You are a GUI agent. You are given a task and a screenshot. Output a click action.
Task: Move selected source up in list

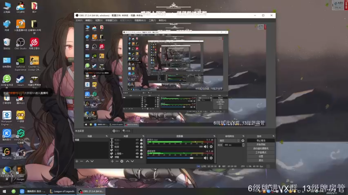[x=127, y=161]
